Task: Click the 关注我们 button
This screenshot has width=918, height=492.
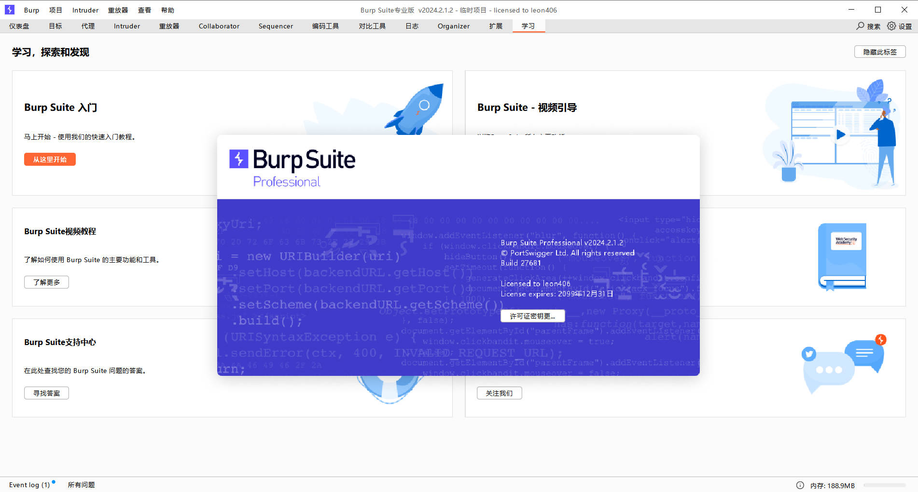Action: [499, 393]
